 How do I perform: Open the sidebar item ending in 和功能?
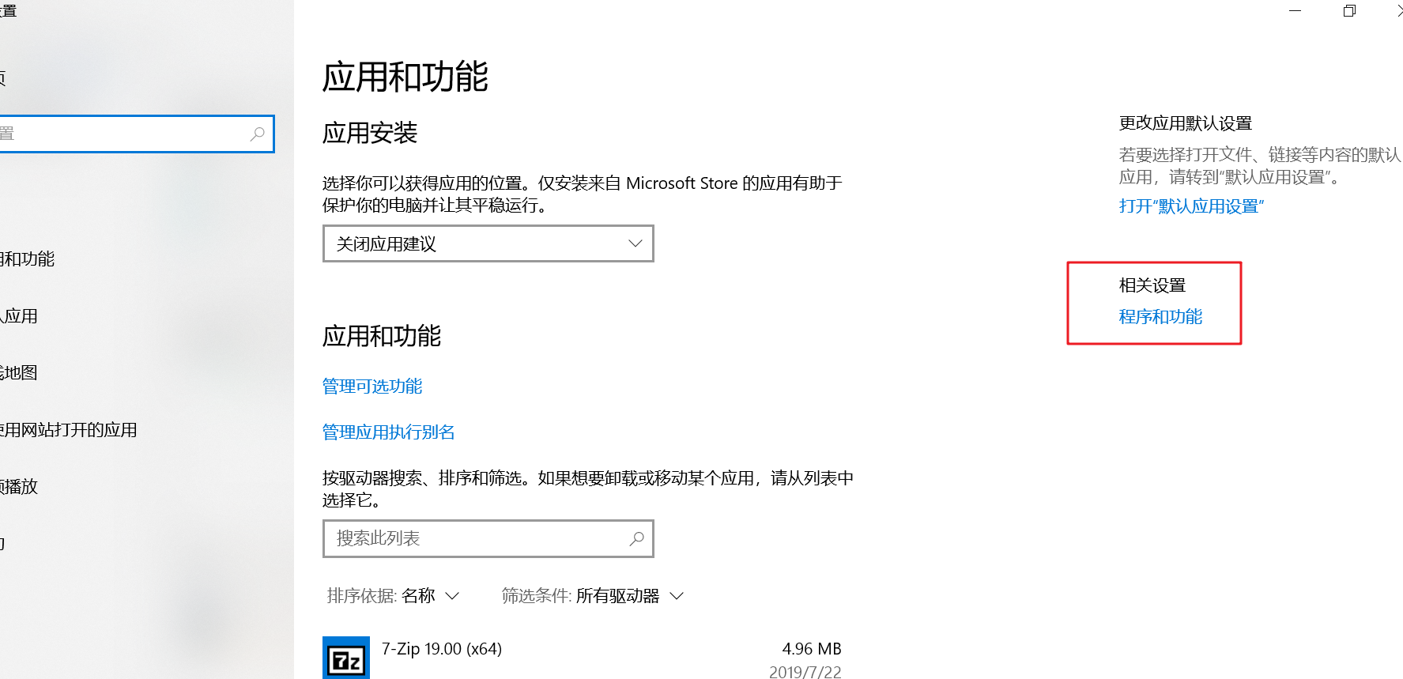click(x=28, y=259)
